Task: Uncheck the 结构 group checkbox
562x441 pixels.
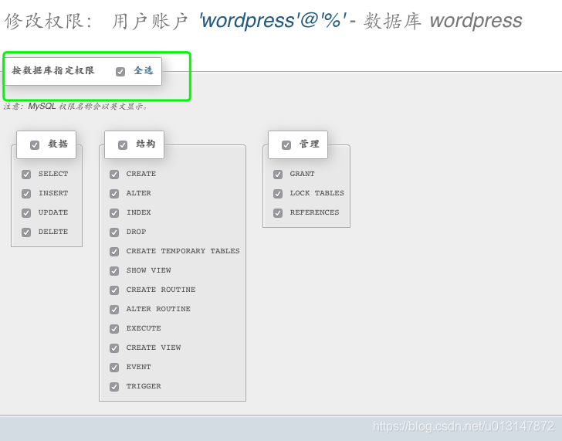Action: coord(123,145)
